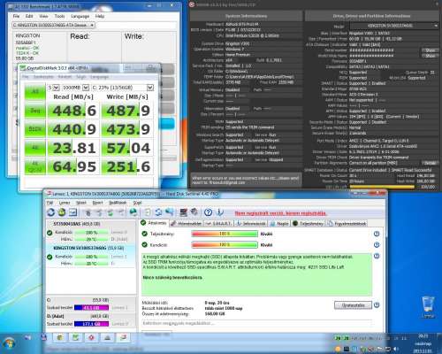Click the 4K QD32 test button in CrystalDiskMark
This screenshot has width=442, height=354.
click(35, 166)
